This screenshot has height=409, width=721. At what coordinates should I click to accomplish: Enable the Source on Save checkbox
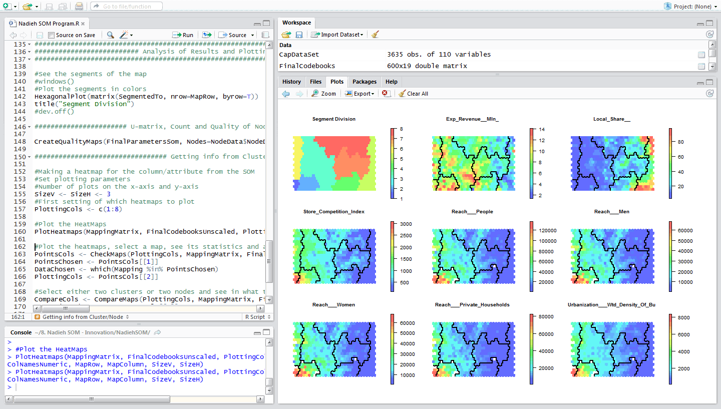(x=52, y=35)
